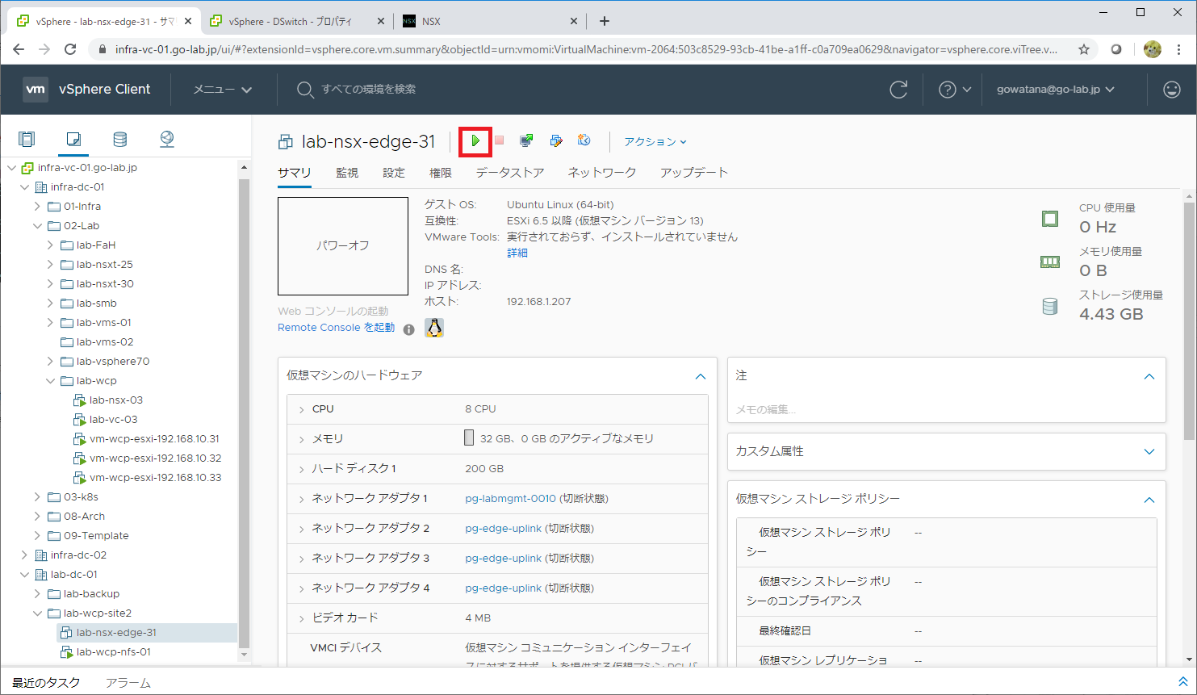Open the メニュー dropdown
Screen dimensions: 1197x695
tap(223, 90)
